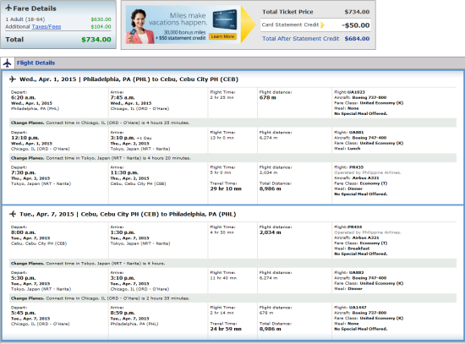Click the "Miles make vacations happen" banner text
The image size is (465, 344).
pyautogui.click(x=178, y=19)
